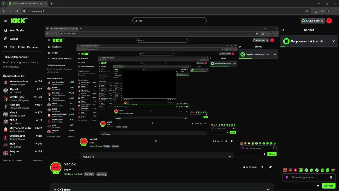Bookmark the page with Chrome's star icon
The height and width of the screenshot is (191, 339).
click(307, 11)
